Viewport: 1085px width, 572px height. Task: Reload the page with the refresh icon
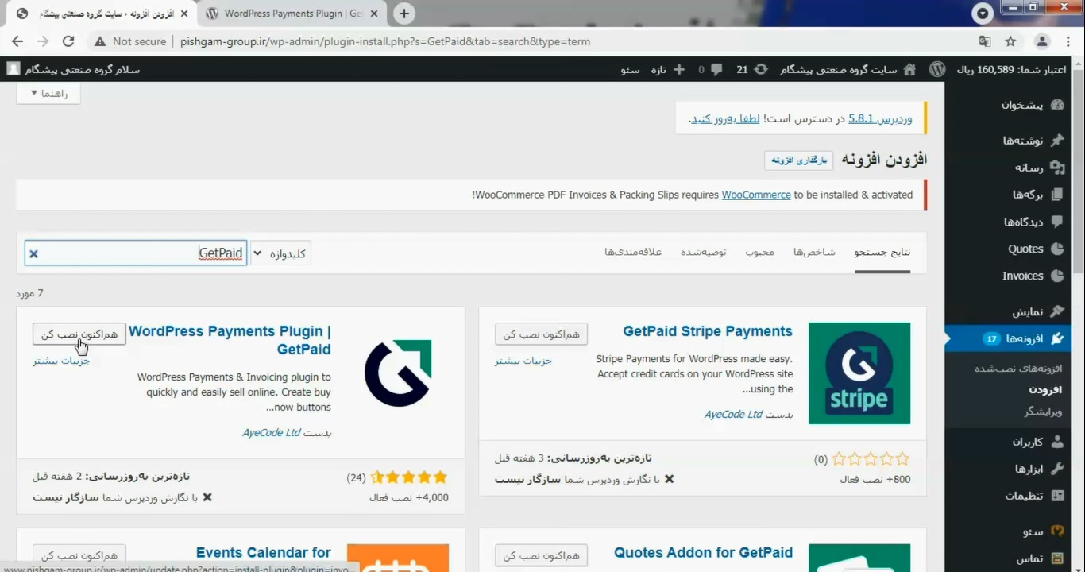click(x=68, y=41)
